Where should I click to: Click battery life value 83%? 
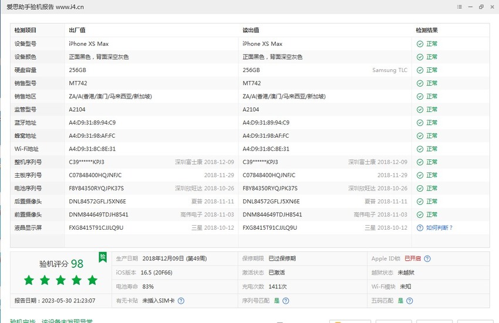point(148,287)
